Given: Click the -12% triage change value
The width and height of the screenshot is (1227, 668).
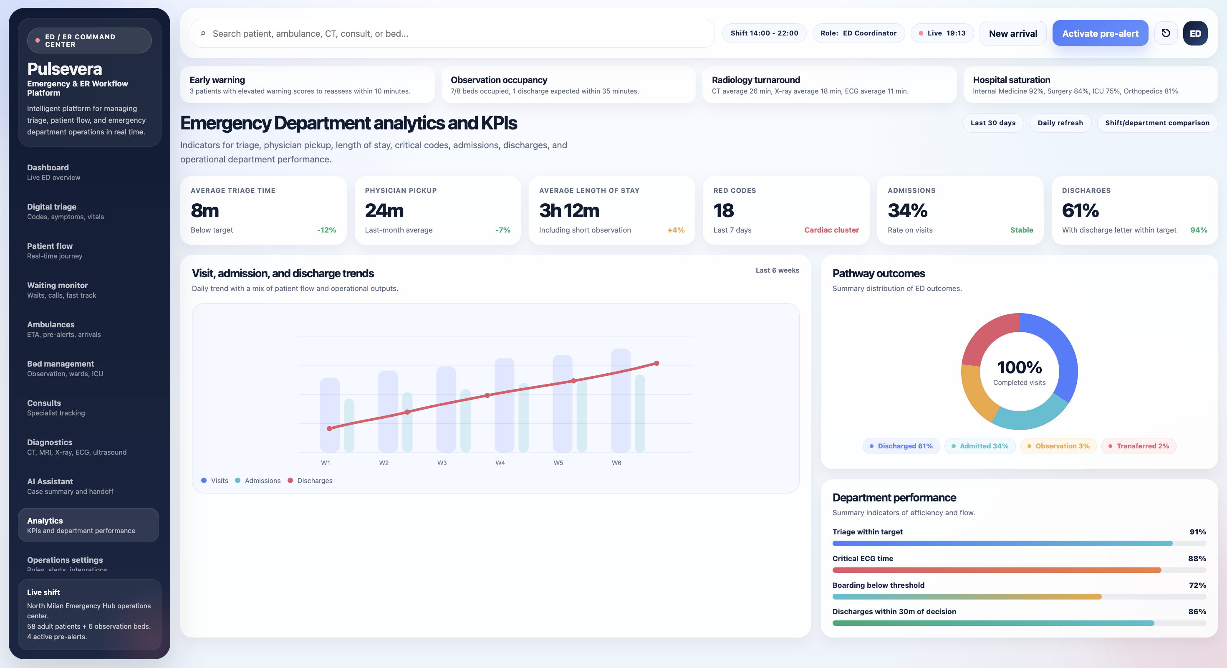Looking at the screenshot, I should tap(326, 230).
